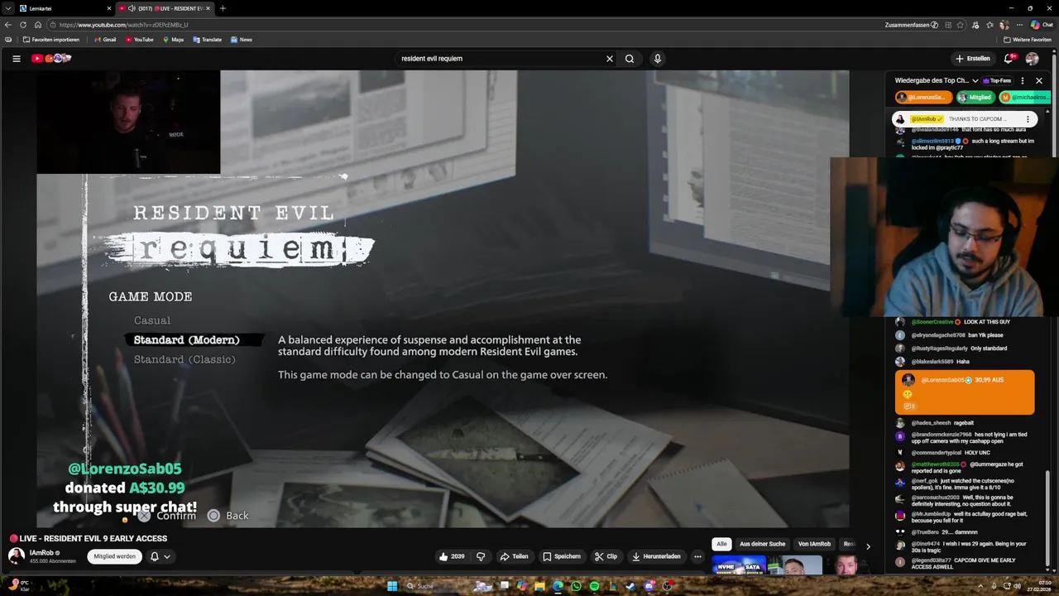This screenshot has width=1059, height=596.
Task: Open Translate bookmark
Action: [x=207, y=40]
